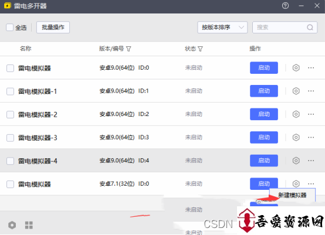
Task: Start 雷电模拟器-4 with 启动 button
Action: pyautogui.click(x=264, y=161)
